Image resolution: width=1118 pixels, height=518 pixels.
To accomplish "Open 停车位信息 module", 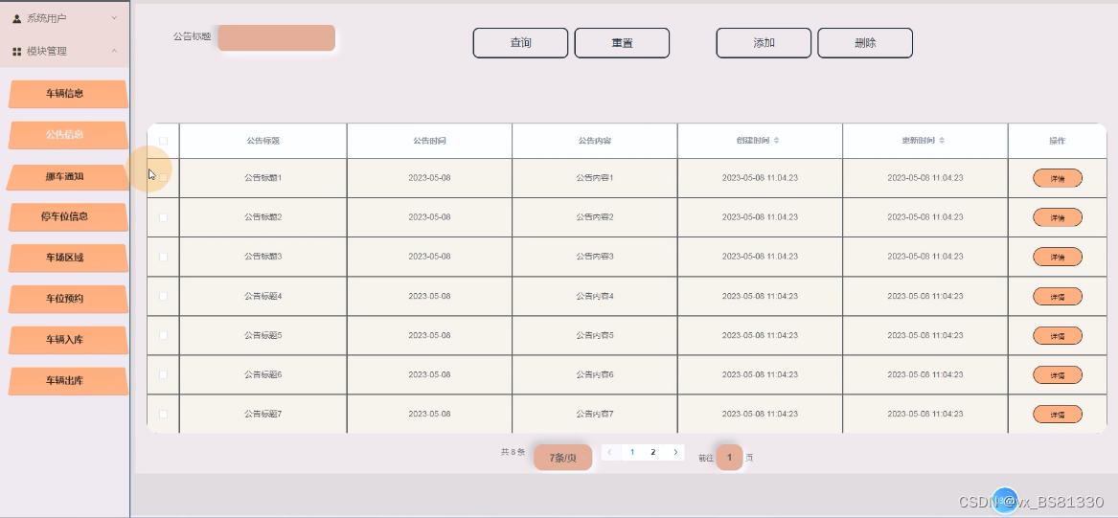I will click(68, 216).
